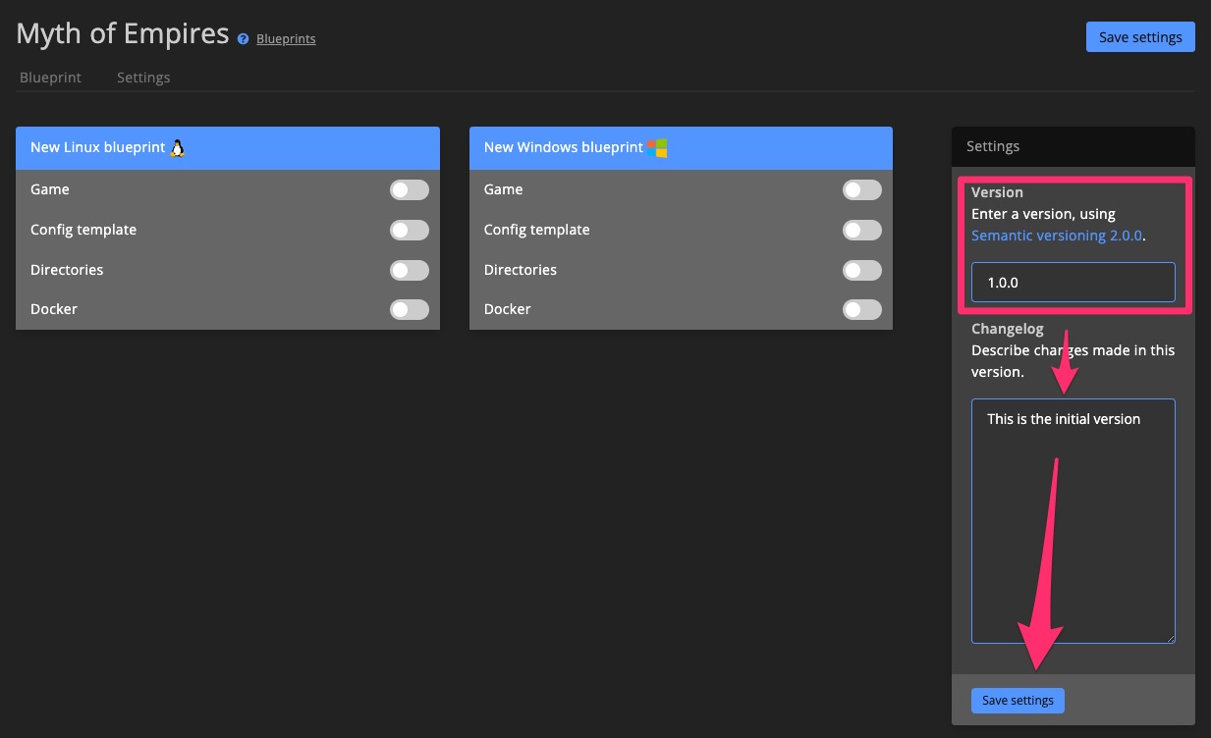The image size is (1211, 738).
Task: Toggle Config template for the Linux blueprint
Action: 410,230
